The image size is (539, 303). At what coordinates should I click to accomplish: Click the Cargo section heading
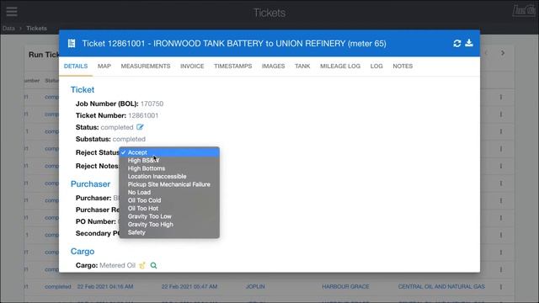83,251
